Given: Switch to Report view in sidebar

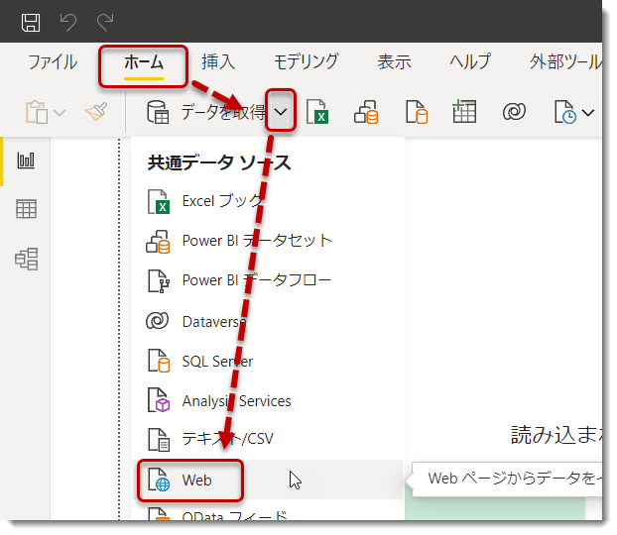Looking at the screenshot, I should 26,160.
